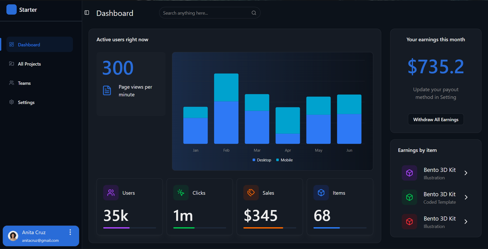Screen dimensions: 488x249
Task: Open Settings via the gear icon
Action: click(x=11, y=102)
